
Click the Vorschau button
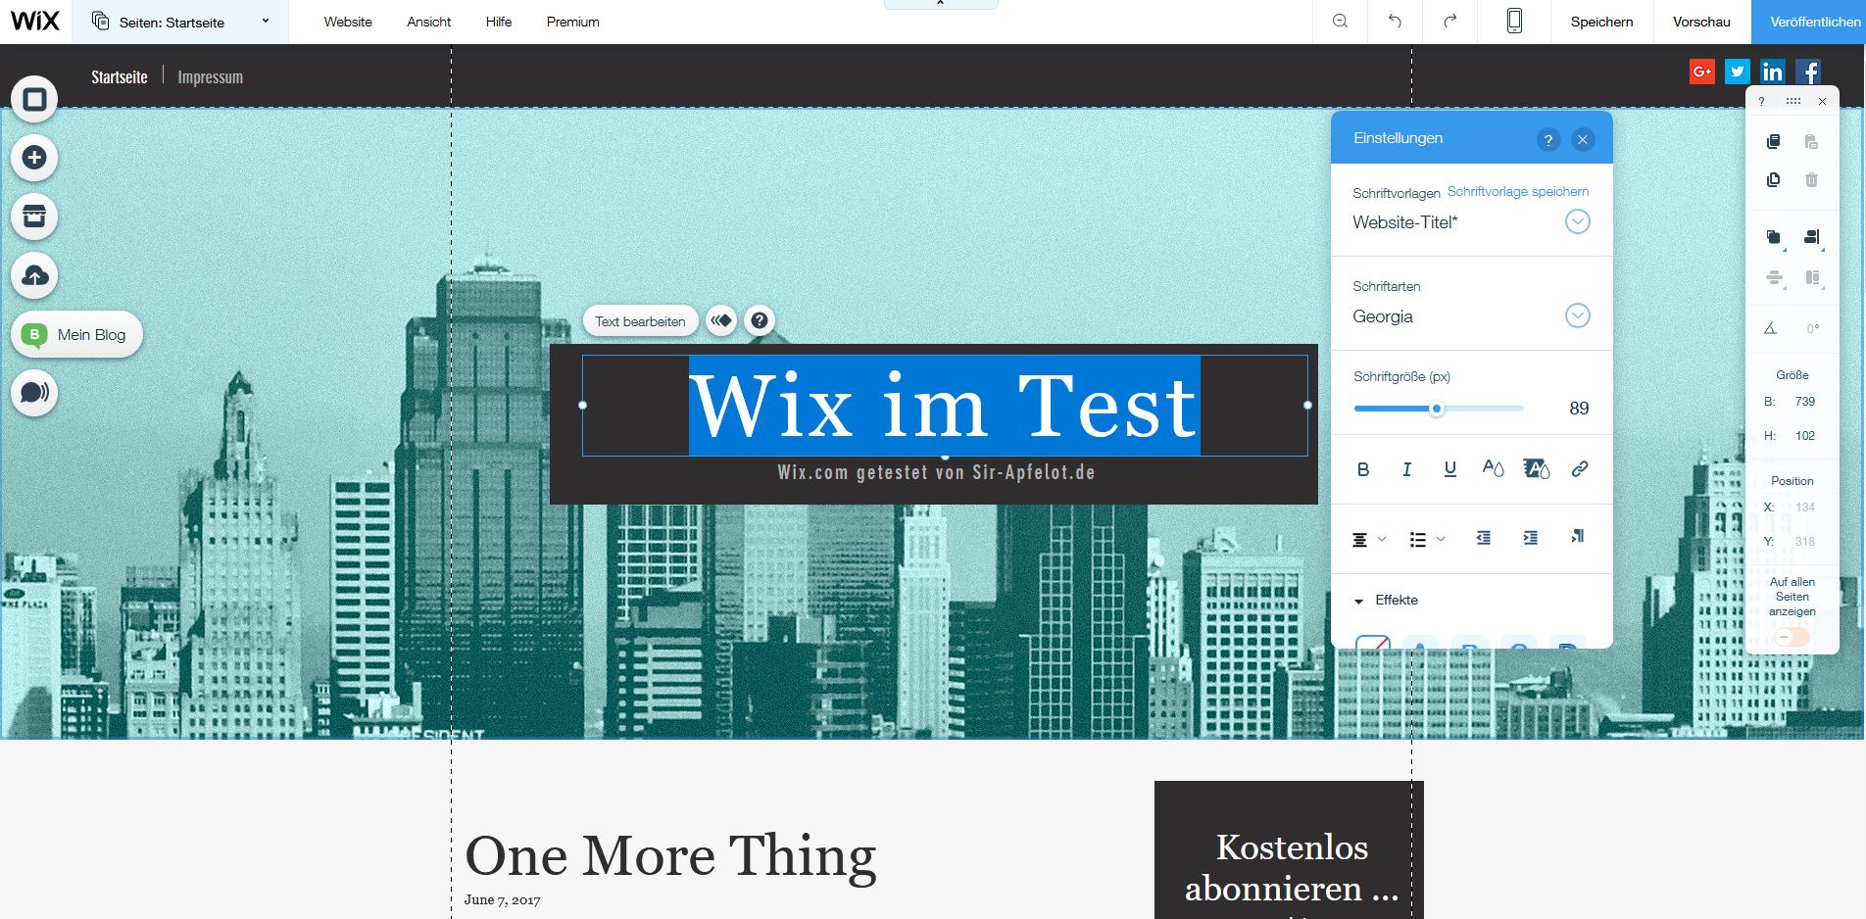point(1701,22)
